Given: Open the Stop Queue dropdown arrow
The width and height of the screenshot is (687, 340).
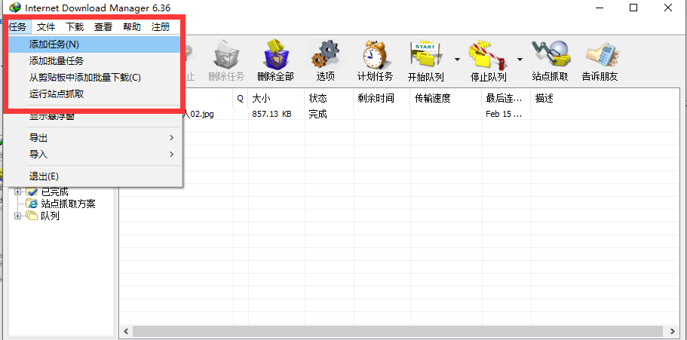Looking at the screenshot, I should 520,59.
